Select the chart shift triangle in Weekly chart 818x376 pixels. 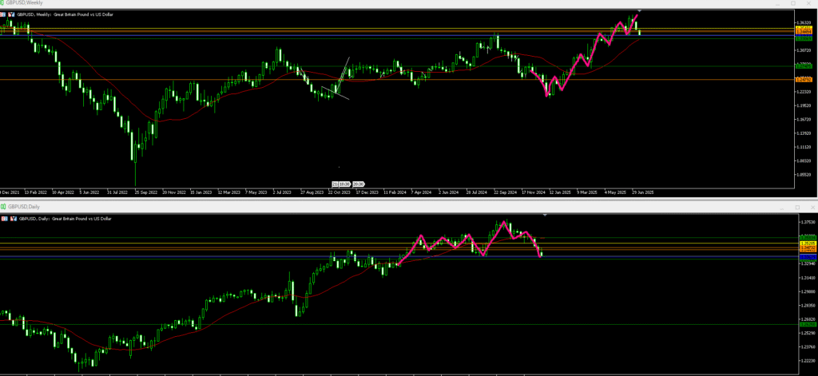640,11
